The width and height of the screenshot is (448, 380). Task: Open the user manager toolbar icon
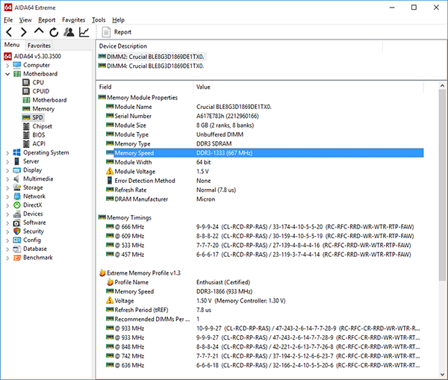69,32
